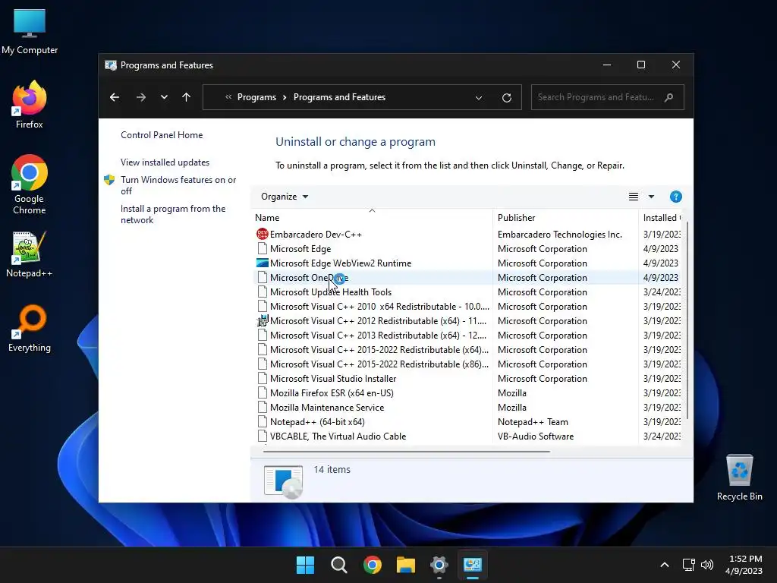Click the search magnifier icon in search box
The height and width of the screenshot is (583, 777).
point(669,97)
